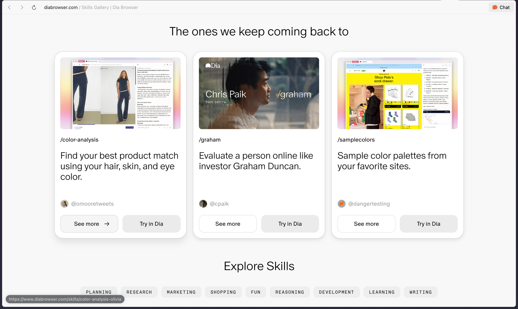Select the SHOPPING category tab

click(223, 292)
